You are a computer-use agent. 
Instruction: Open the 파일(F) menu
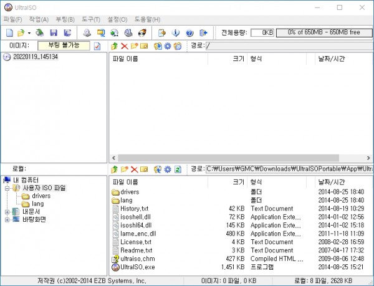[12, 19]
